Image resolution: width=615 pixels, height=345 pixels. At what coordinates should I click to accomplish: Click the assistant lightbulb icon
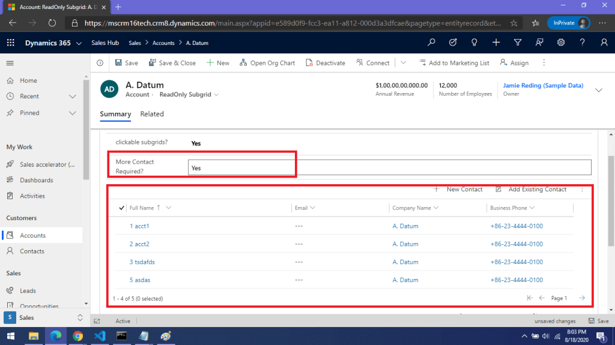pyautogui.click(x=474, y=43)
